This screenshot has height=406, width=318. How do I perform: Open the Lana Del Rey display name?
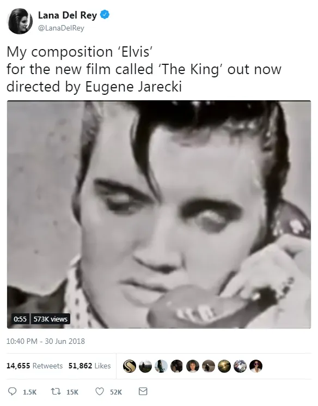pos(68,15)
